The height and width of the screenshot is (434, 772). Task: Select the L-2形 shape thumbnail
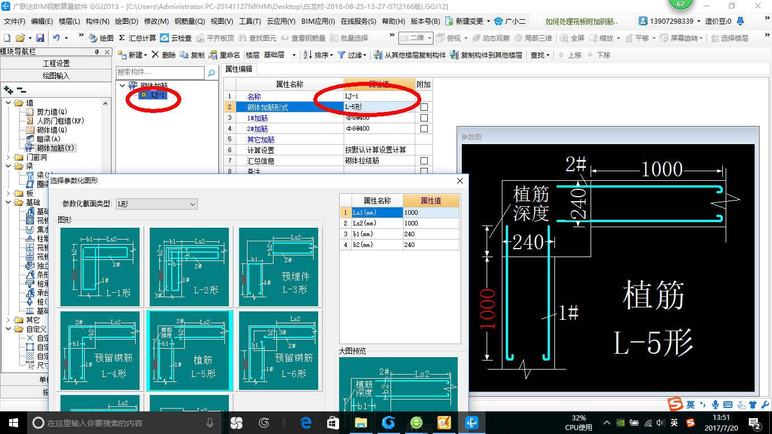pyautogui.click(x=189, y=267)
